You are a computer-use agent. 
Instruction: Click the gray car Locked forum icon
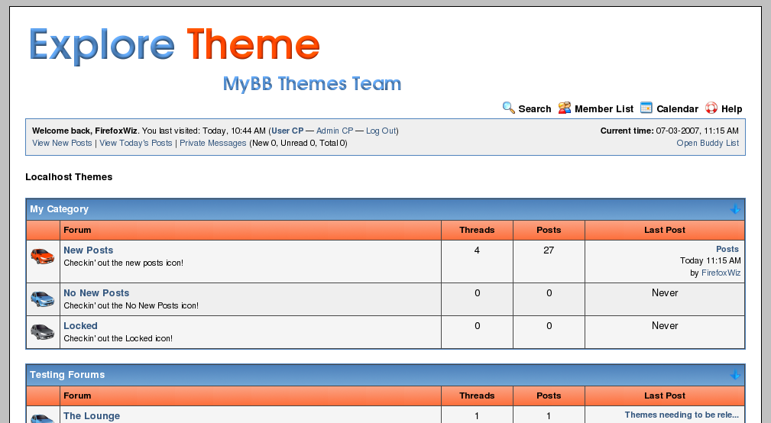pyautogui.click(x=43, y=331)
